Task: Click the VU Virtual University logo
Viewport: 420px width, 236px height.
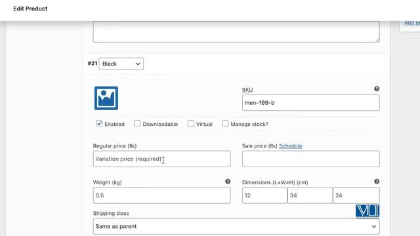Action: tap(367, 212)
